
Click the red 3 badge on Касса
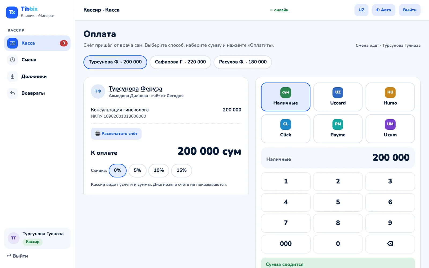pyautogui.click(x=64, y=43)
